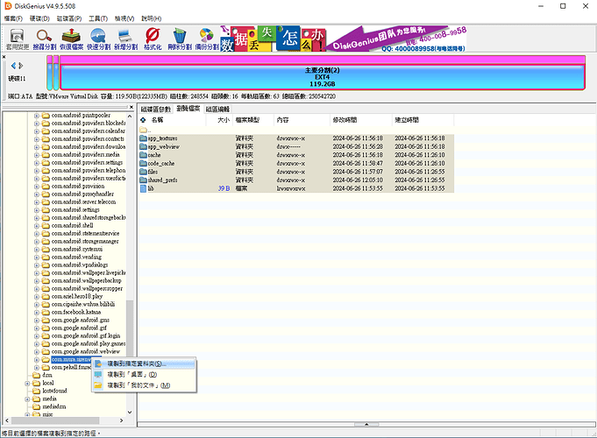Image resolution: width=597 pixels, height=438 pixels.
Task: Expand the com.facebook.katana tree node
Action: tap(37, 312)
